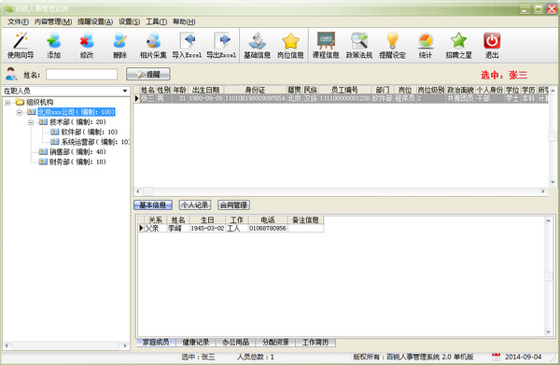The width and height of the screenshot is (560, 365).
Task: Open 统计 pie chart icon
Action: 426,41
